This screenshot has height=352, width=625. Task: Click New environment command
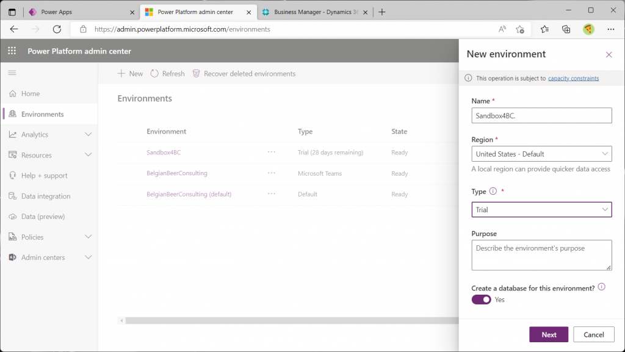pyautogui.click(x=130, y=74)
